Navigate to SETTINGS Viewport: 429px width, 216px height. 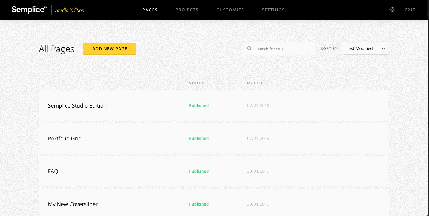[x=273, y=10]
